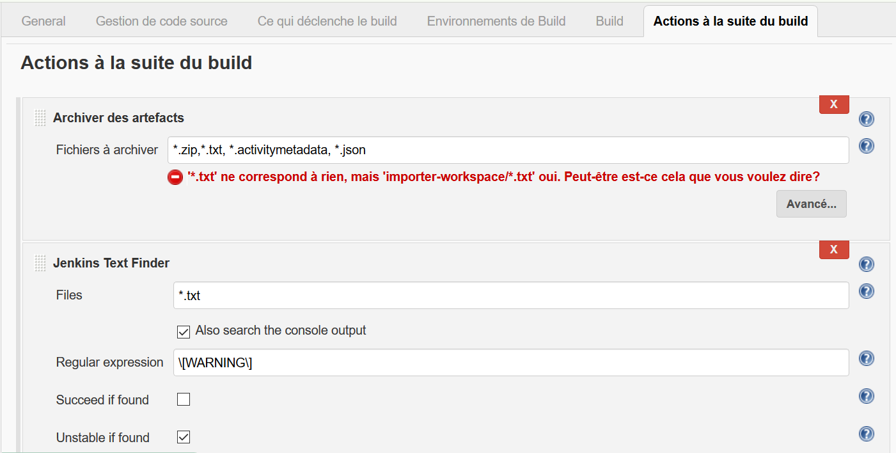Show help for the Files field
This screenshot has width=896, height=453.
pos(866,291)
